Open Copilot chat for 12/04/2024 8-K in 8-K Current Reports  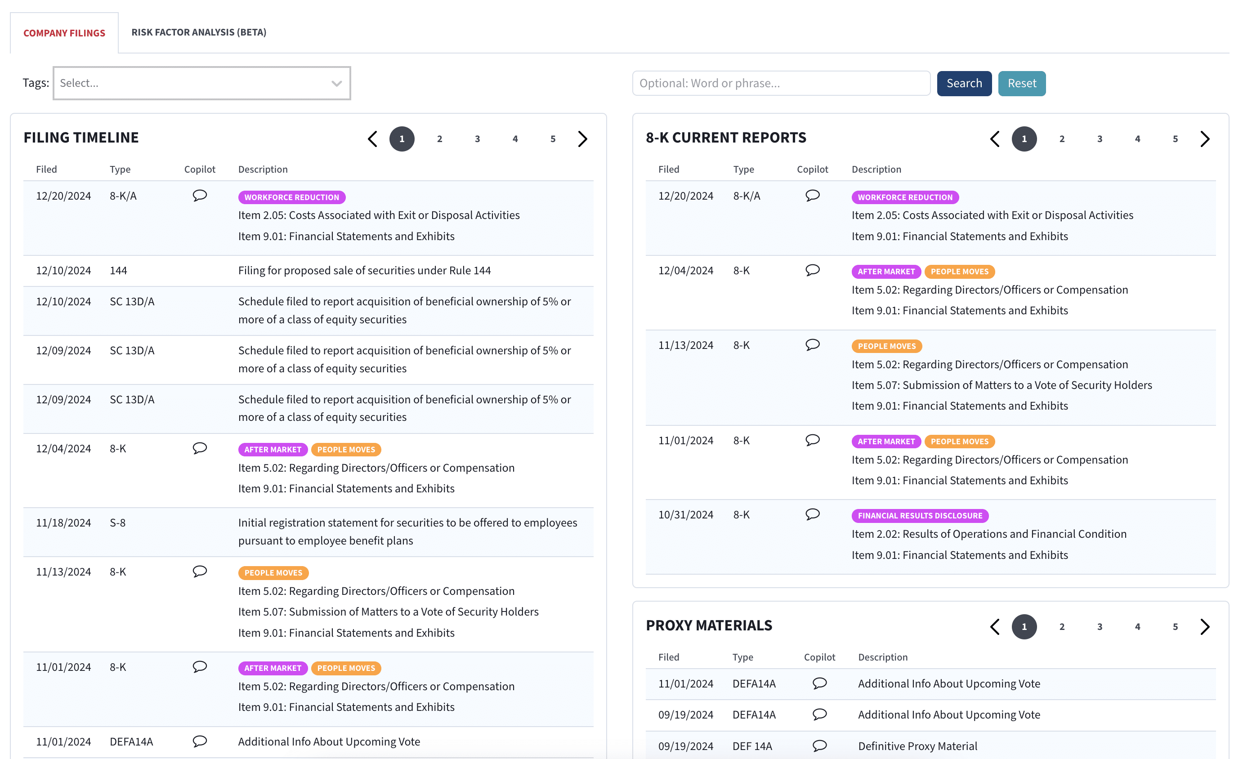pos(812,270)
